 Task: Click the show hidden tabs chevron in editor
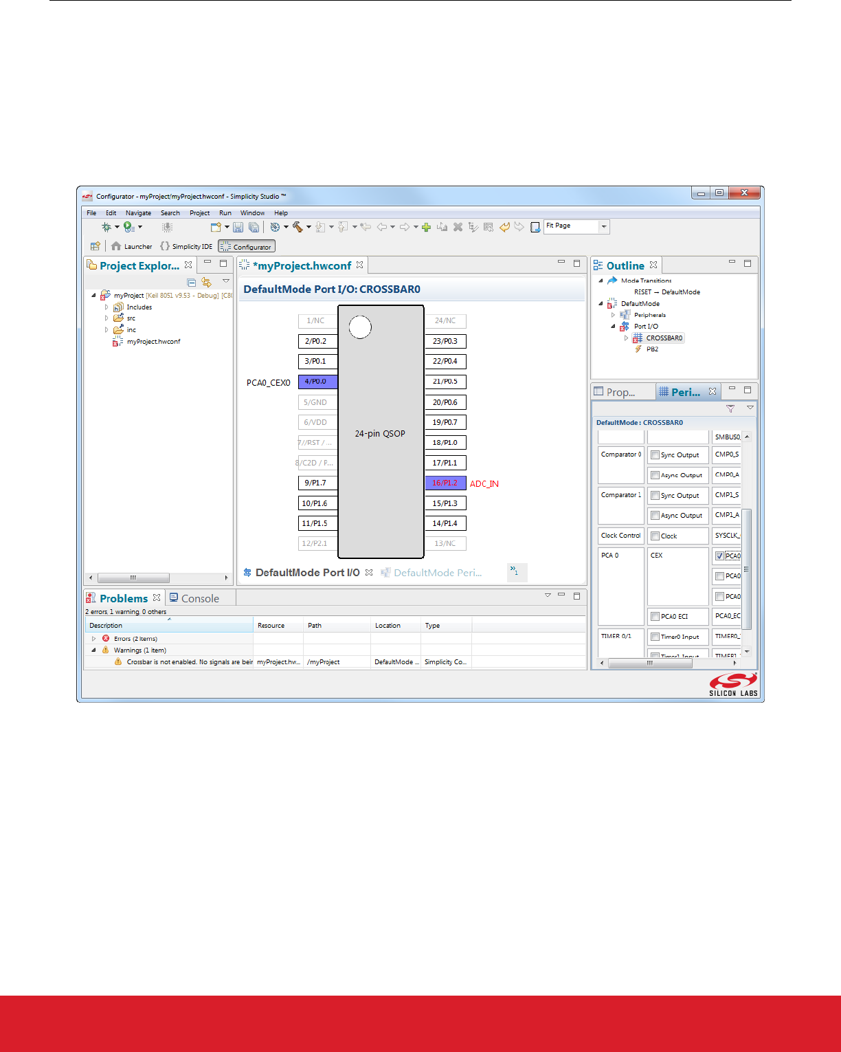point(514,571)
